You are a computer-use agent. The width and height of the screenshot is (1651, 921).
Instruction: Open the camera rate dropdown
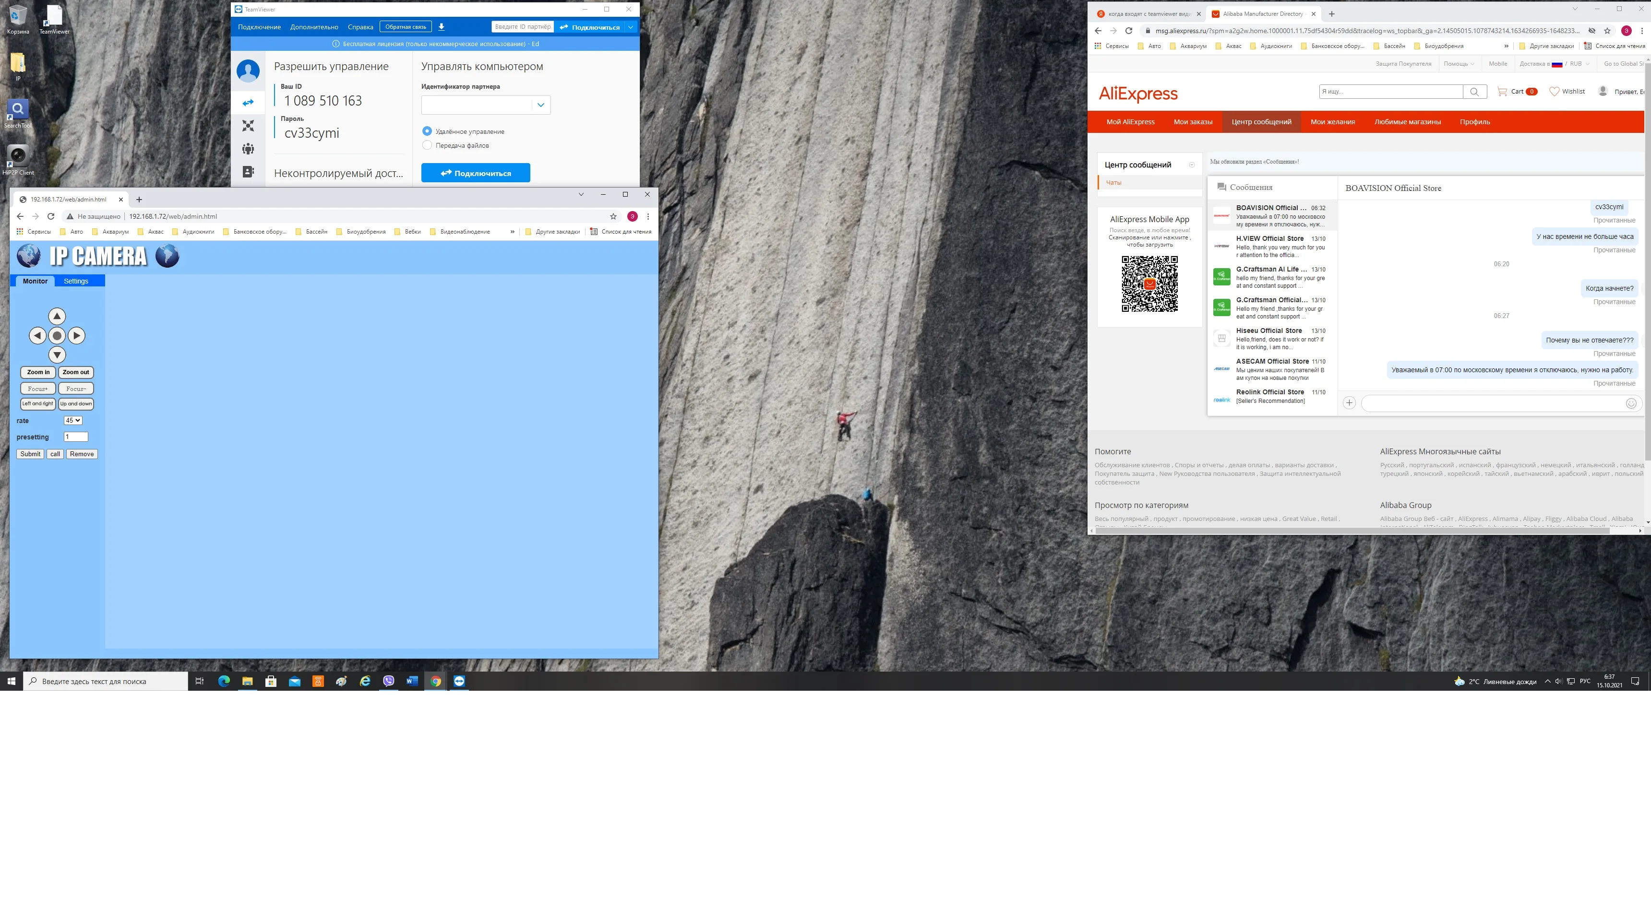pyautogui.click(x=72, y=421)
